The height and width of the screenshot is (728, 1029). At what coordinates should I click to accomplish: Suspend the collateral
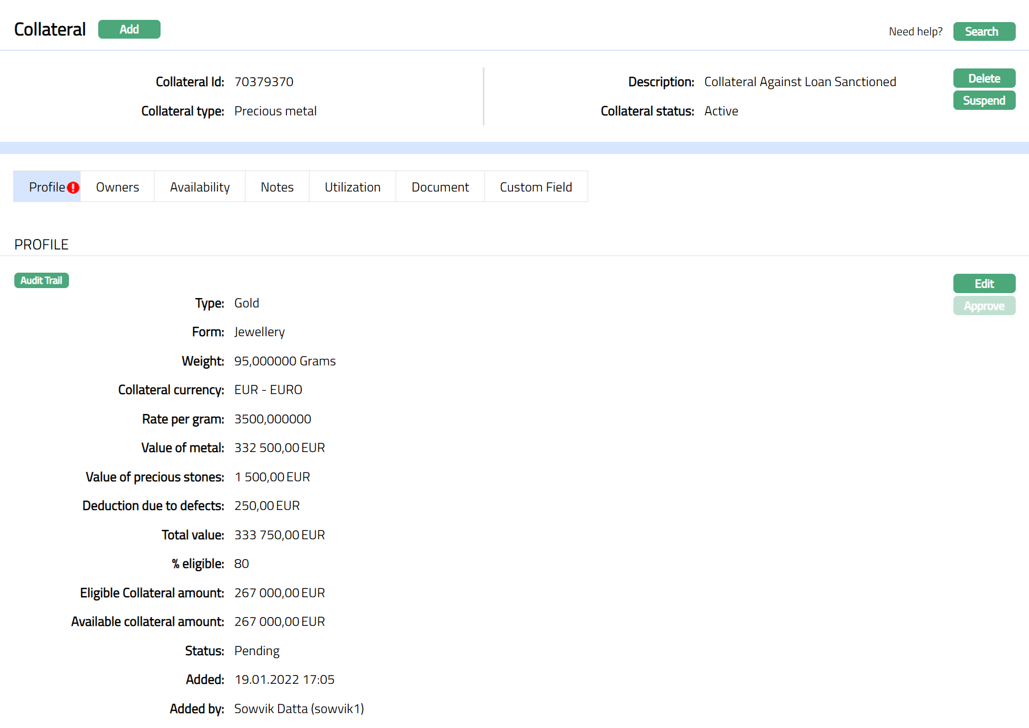point(984,100)
